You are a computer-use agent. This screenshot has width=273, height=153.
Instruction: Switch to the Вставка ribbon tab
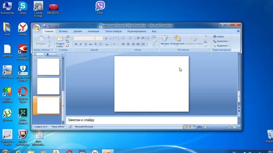(x=63, y=31)
